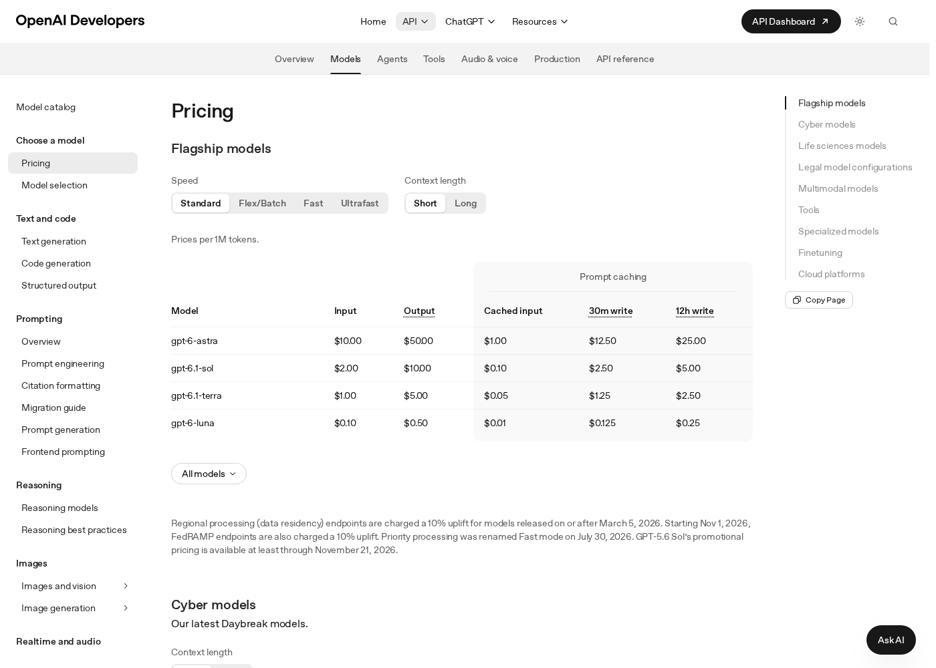Go to the Overview tab
This screenshot has width=936, height=668.
(x=294, y=59)
